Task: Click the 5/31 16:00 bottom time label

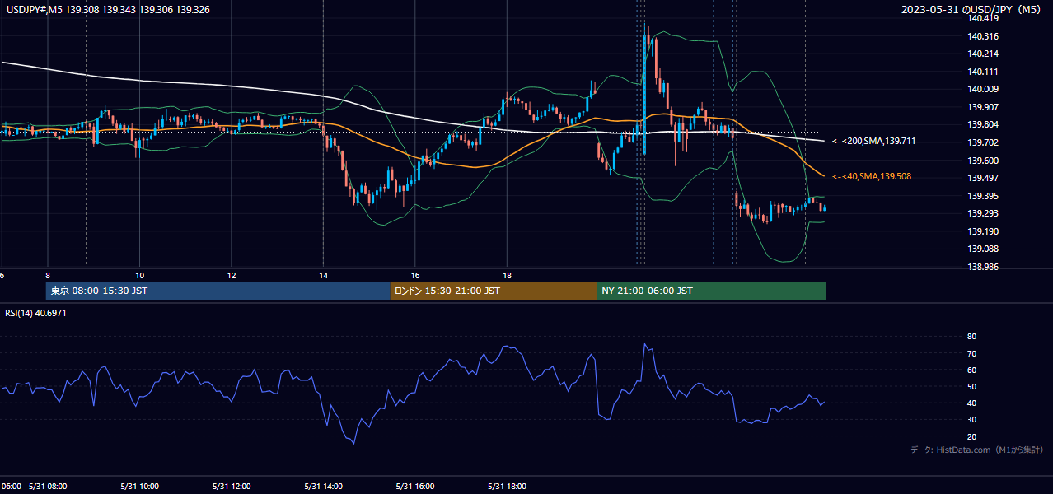Action: coord(416,486)
